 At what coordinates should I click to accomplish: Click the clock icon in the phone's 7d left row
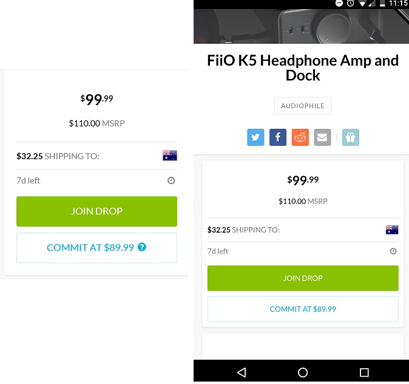(393, 251)
